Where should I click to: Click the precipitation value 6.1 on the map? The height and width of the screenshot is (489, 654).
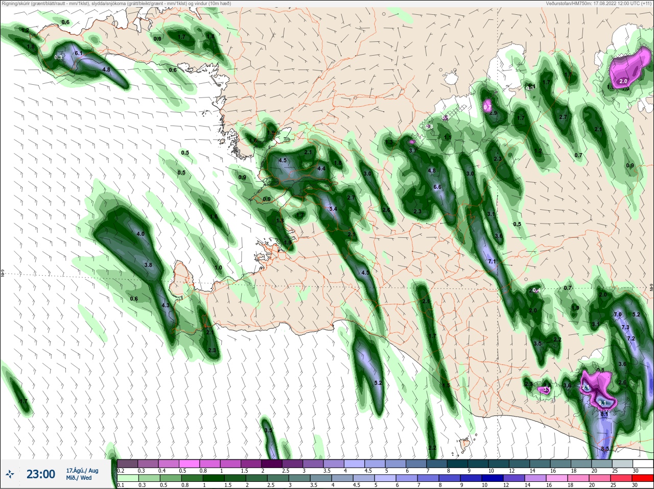[78, 53]
